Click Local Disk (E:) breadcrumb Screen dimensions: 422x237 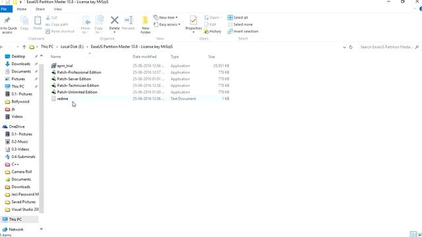(72, 47)
